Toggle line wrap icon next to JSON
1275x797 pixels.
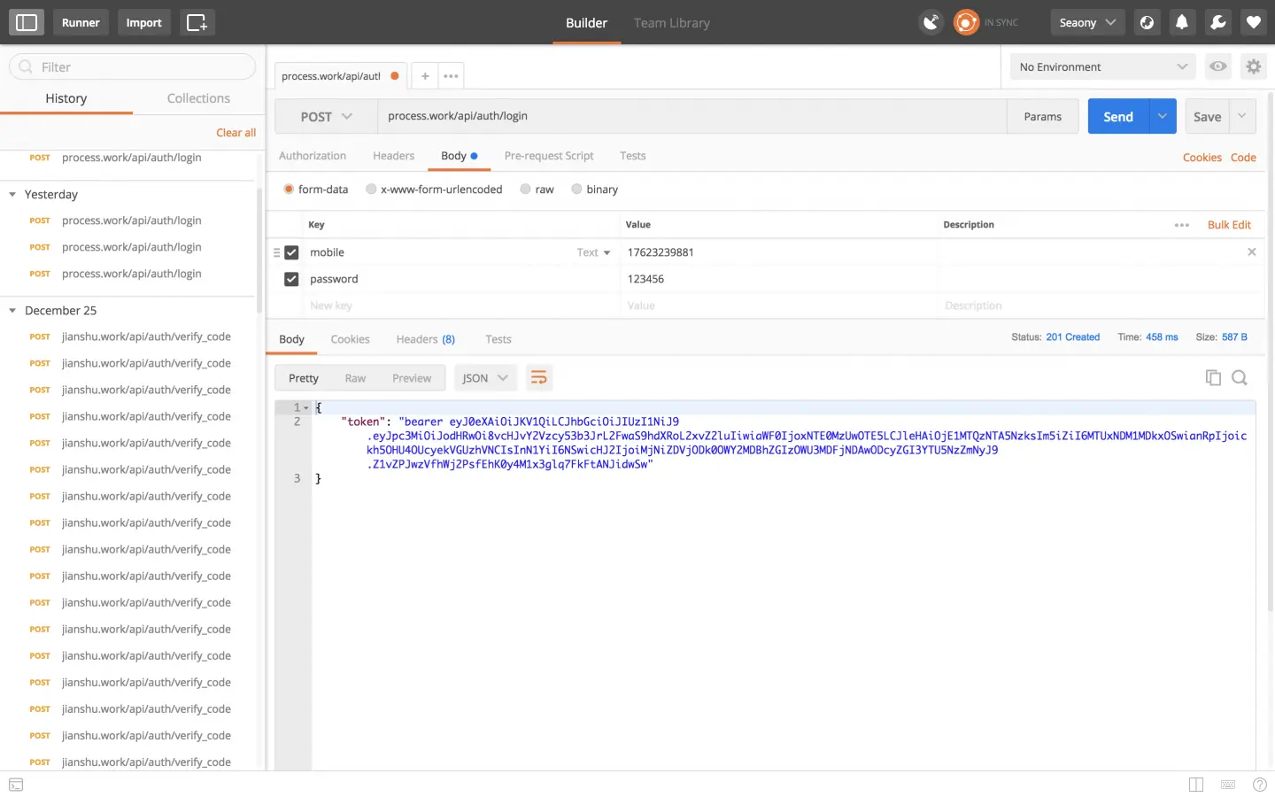point(538,378)
